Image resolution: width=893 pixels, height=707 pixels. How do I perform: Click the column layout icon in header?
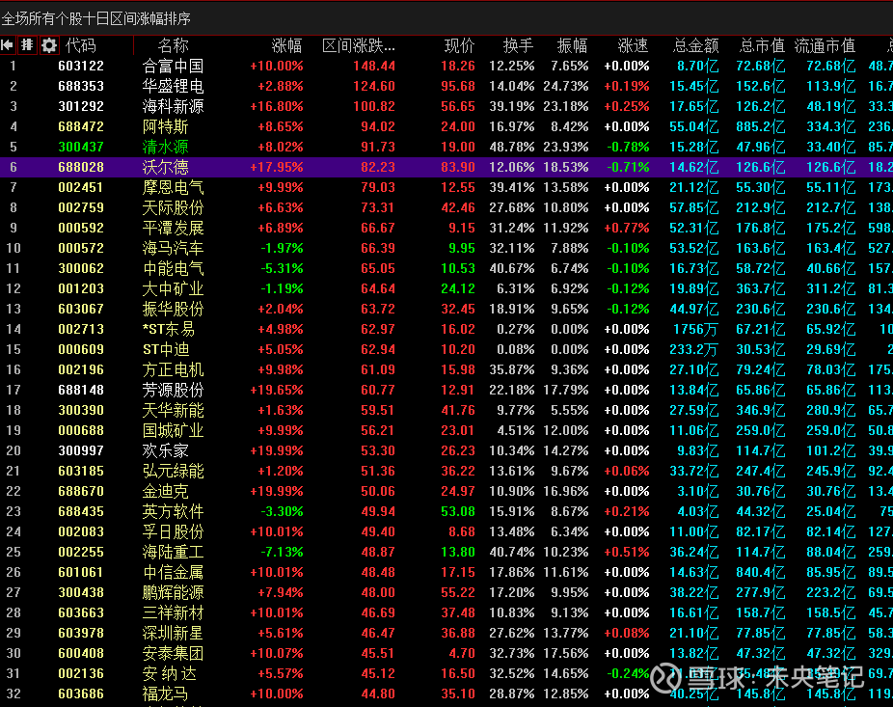(x=28, y=45)
